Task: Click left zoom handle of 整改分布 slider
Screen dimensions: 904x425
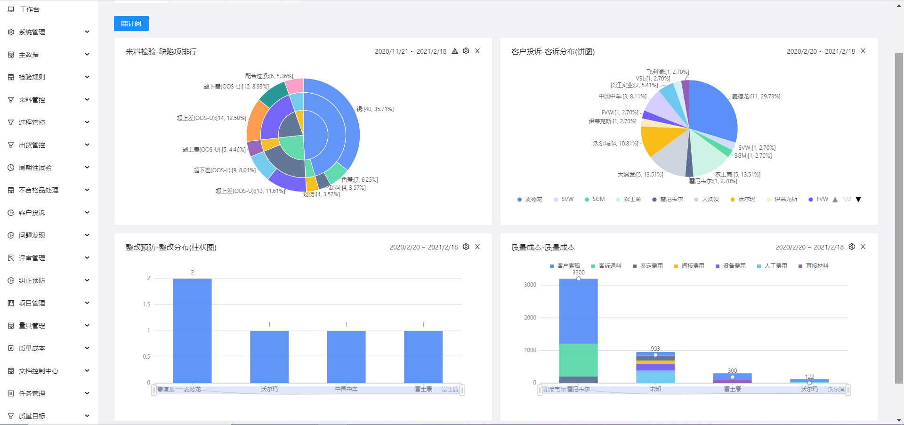Action: [154, 390]
